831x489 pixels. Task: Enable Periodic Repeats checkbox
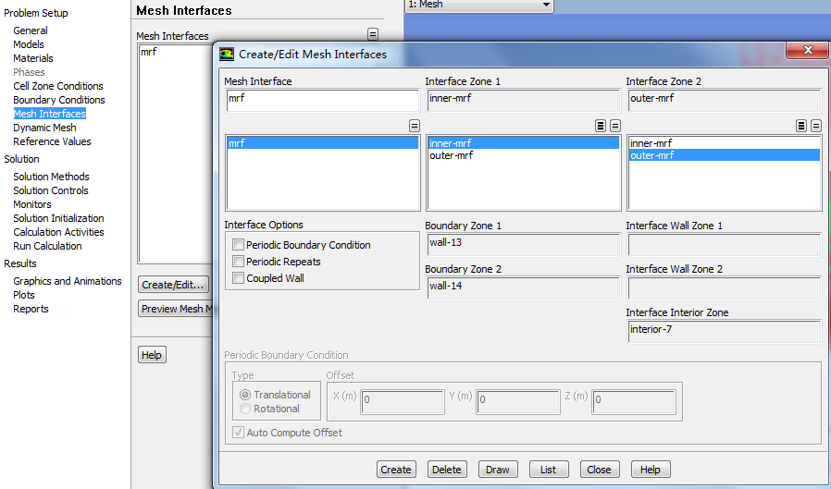click(x=239, y=262)
